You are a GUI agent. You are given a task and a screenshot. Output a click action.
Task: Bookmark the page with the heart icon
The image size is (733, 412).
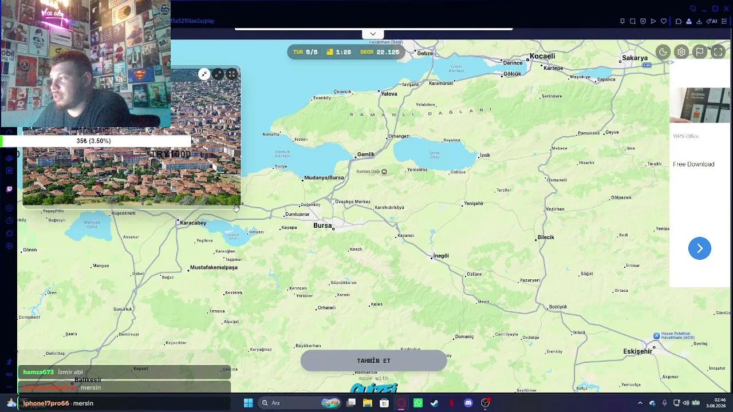coord(664,21)
